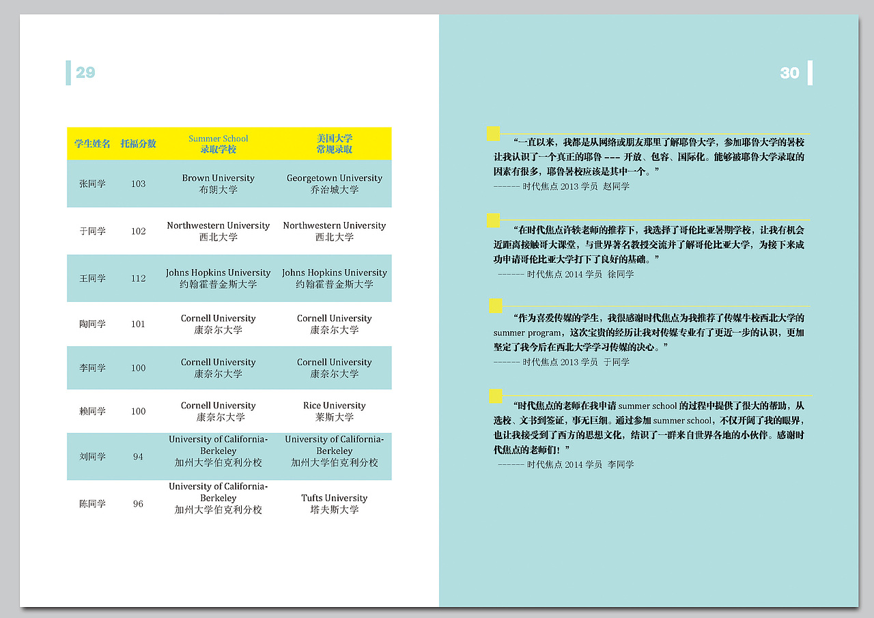Select the name 刘同学
Image resolution: width=874 pixels, height=618 pixels.
(92, 457)
